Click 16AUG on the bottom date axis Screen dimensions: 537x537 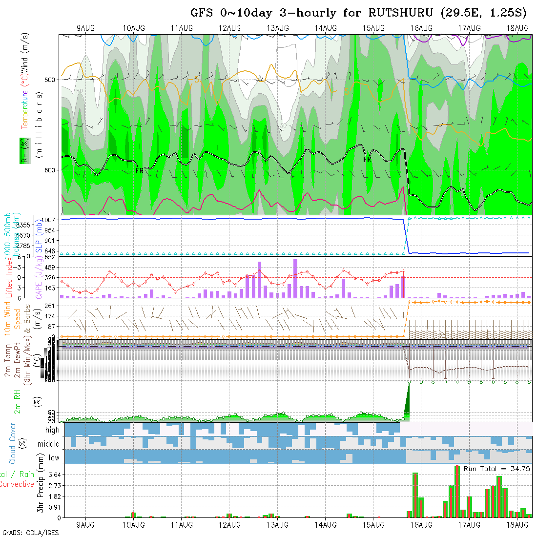[422, 525]
